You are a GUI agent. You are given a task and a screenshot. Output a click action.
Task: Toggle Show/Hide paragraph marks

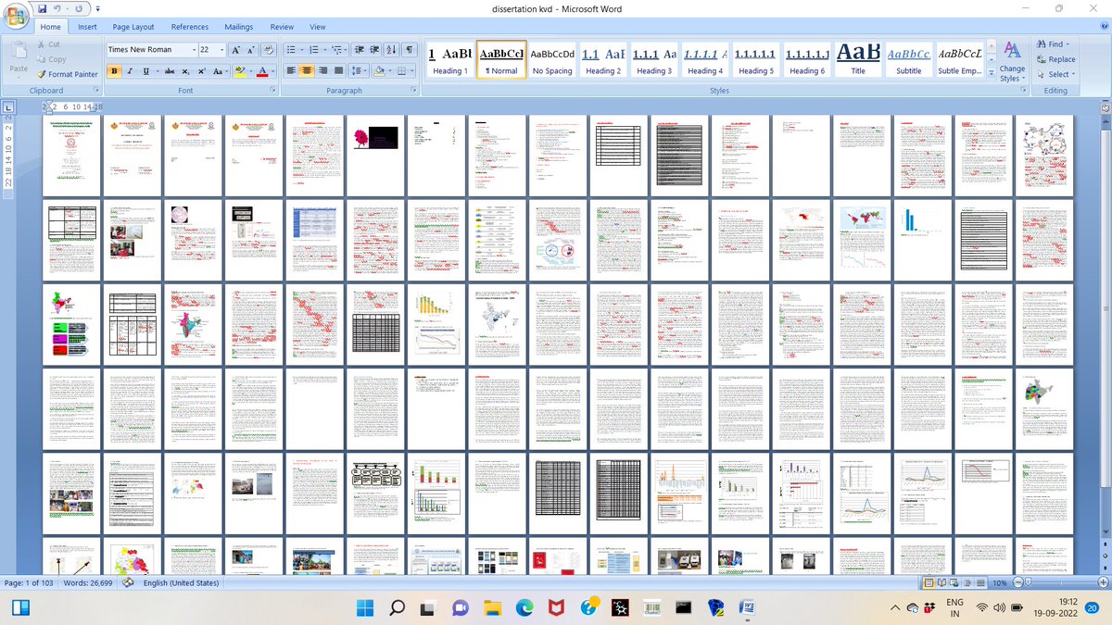pyautogui.click(x=410, y=49)
